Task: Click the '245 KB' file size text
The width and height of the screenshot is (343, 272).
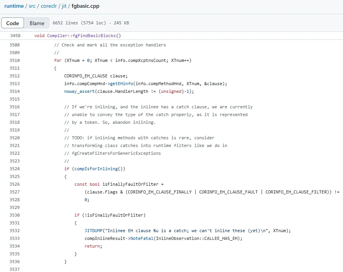Action: pos(121,23)
